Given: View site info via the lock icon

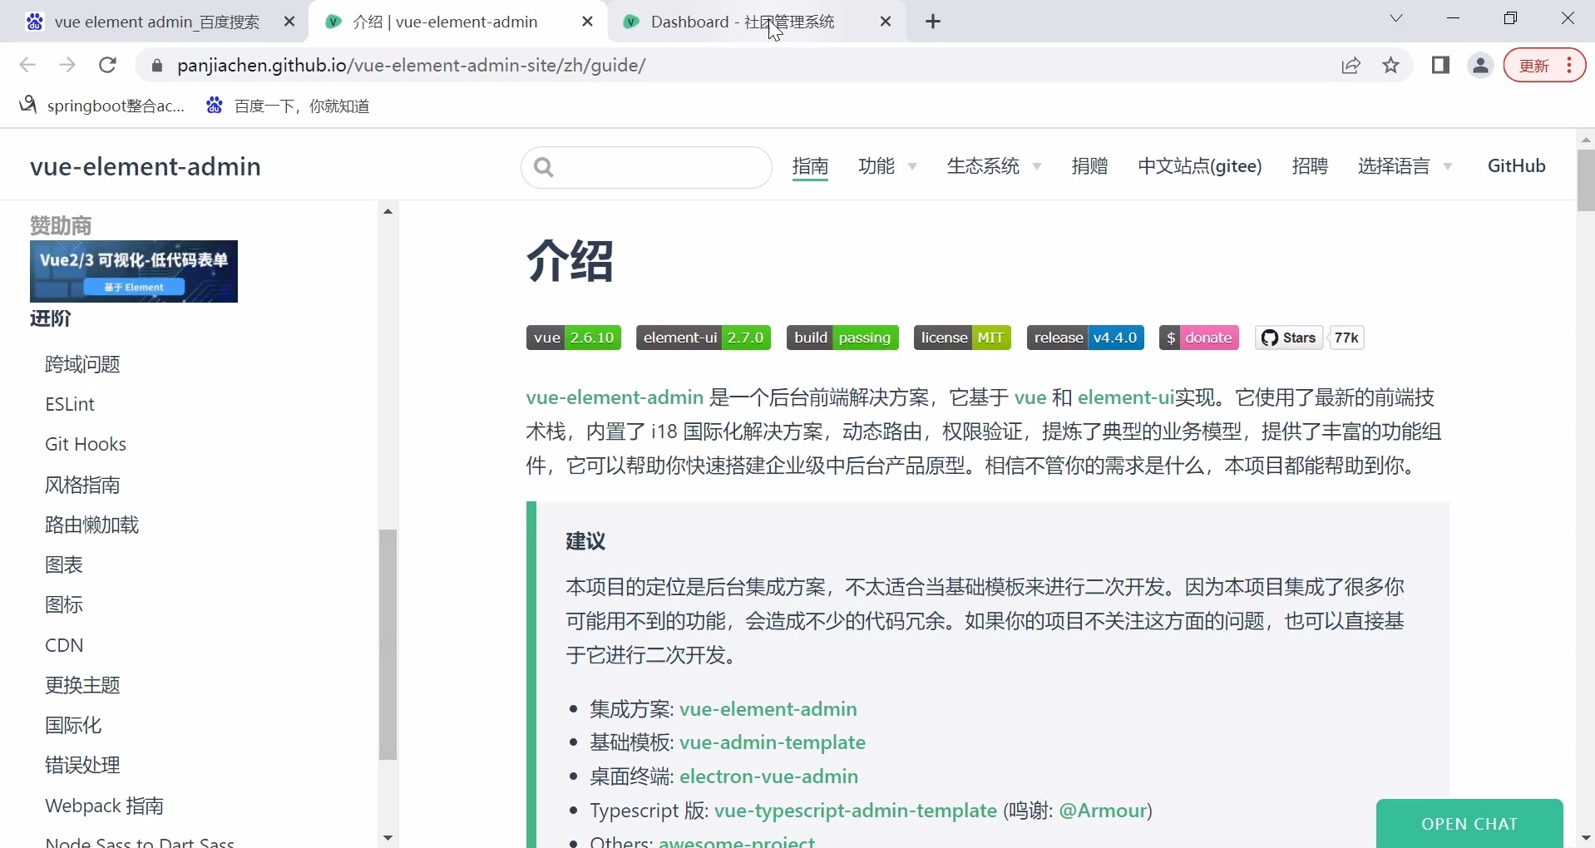Looking at the screenshot, I should pyautogui.click(x=156, y=66).
